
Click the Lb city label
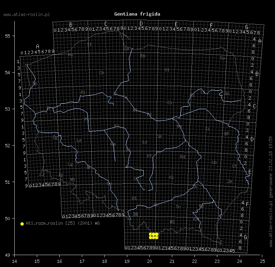(214, 162)
